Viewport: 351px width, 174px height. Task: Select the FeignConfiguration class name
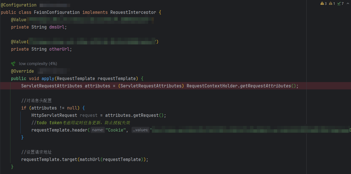click(x=57, y=12)
